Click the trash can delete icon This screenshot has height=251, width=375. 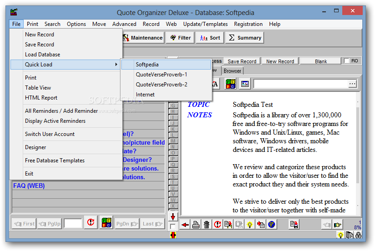tap(206, 225)
